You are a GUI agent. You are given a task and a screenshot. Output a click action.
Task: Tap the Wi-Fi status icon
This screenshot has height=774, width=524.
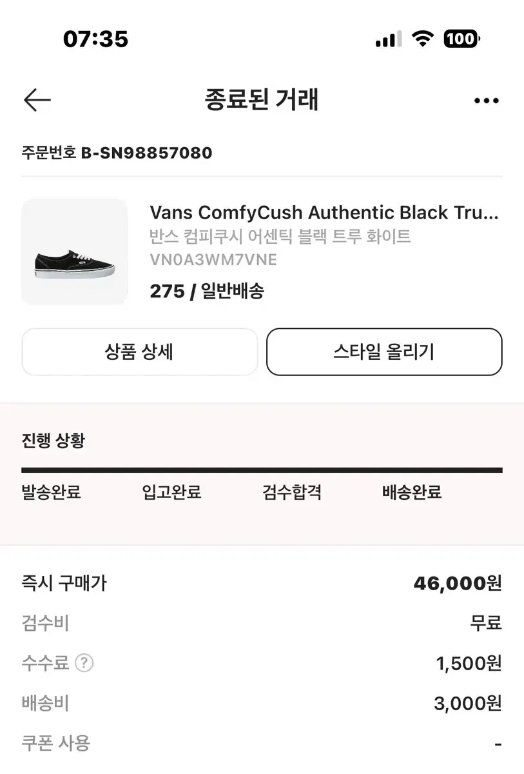(x=423, y=39)
